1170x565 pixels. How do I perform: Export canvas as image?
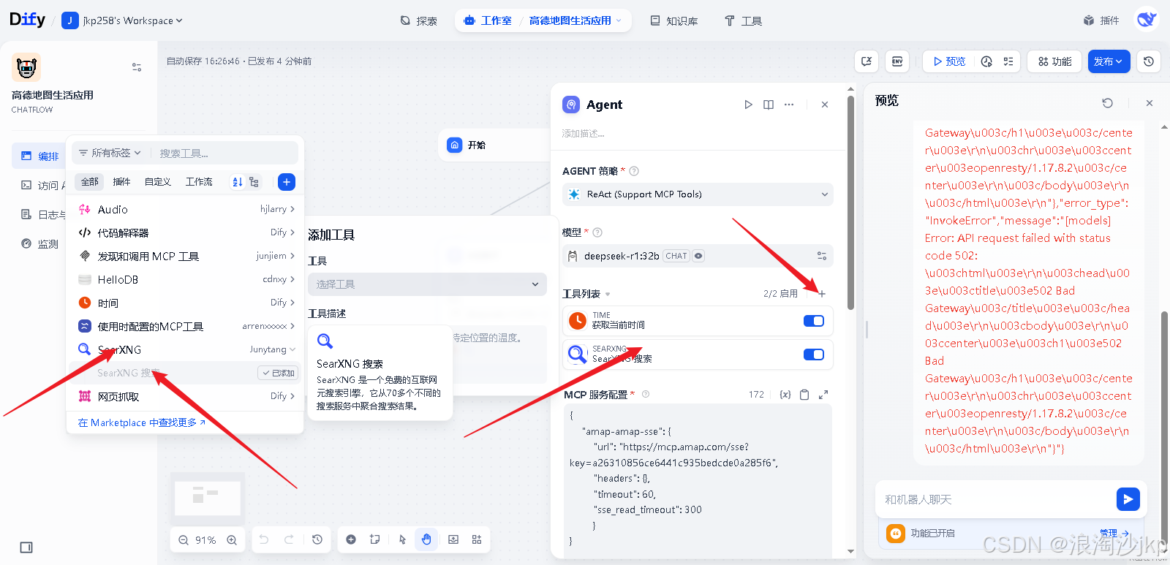pyautogui.click(x=453, y=539)
